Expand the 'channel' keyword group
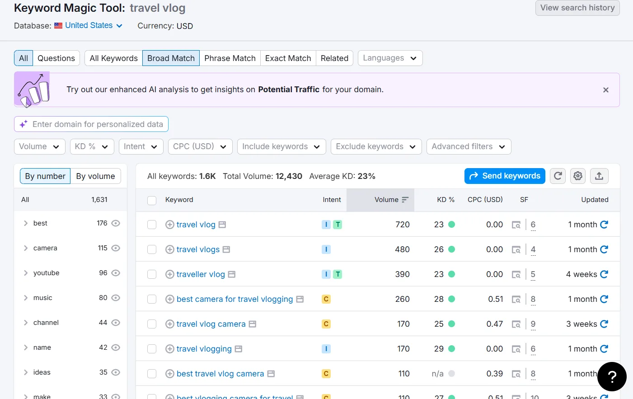This screenshot has width=633, height=399. 26,323
